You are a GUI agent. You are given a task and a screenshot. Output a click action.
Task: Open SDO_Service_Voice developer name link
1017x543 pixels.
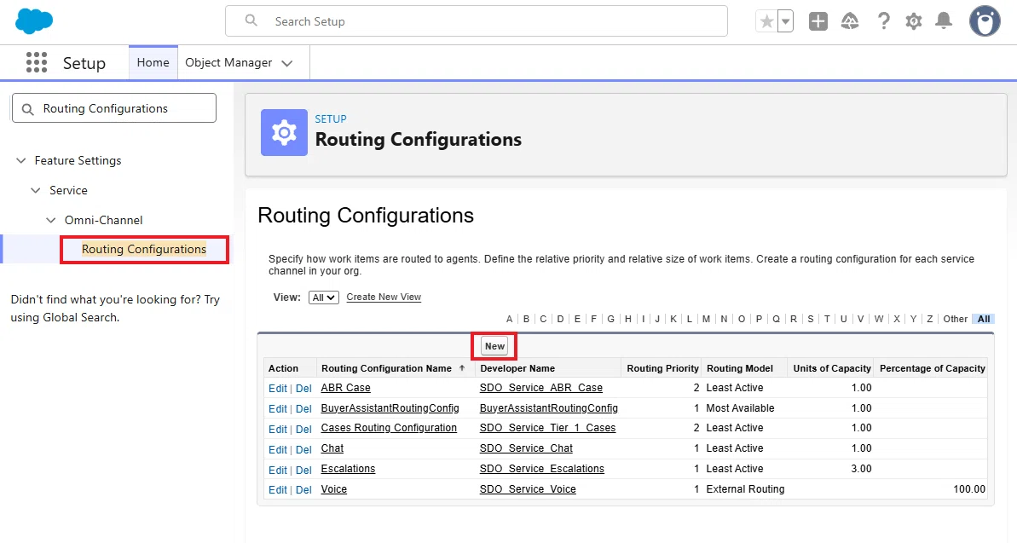click(528, 489)
